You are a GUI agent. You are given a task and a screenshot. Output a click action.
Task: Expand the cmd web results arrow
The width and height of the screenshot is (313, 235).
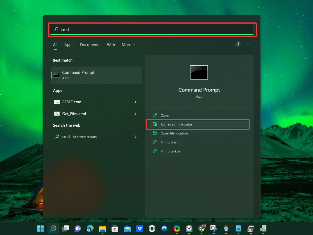coord(135,137)
